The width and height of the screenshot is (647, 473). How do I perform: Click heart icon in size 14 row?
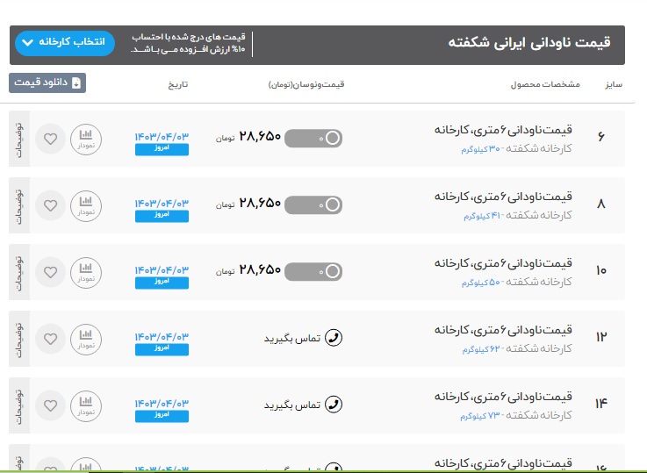point(51,405)
